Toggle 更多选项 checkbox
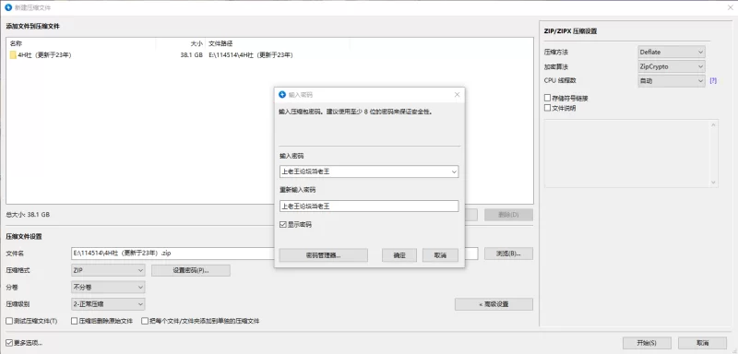 (9, 343)
